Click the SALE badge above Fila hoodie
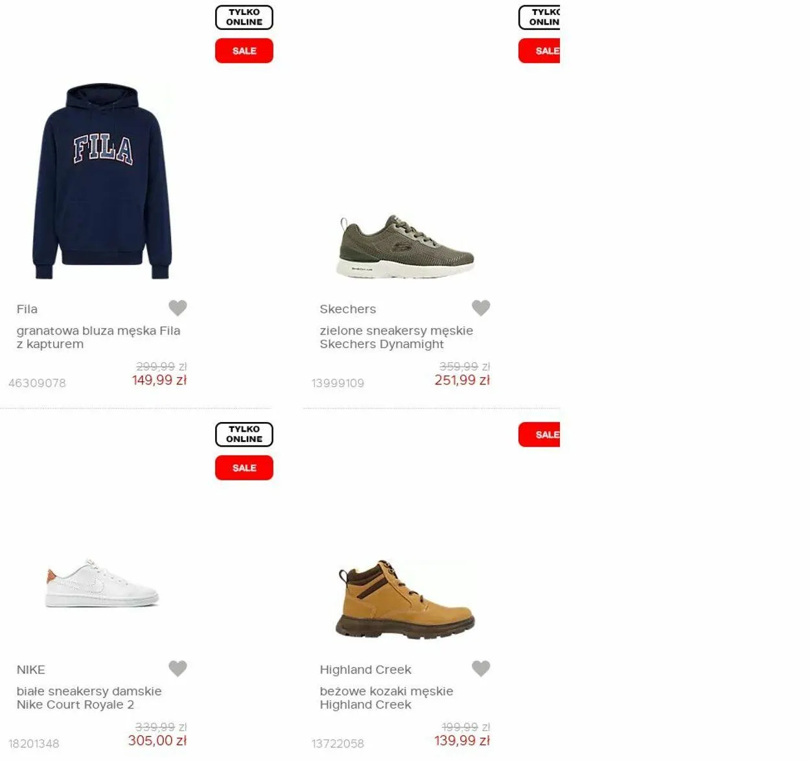The width and height of the screenshot is (810, 761). [244, 51]
